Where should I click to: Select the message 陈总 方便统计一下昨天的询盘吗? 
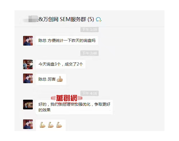click(67, 40)
